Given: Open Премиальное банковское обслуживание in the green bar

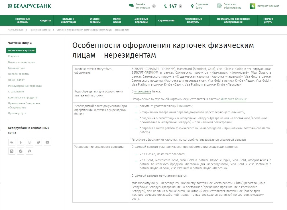Looking at the screenshot, I should (x=233, y=20).
